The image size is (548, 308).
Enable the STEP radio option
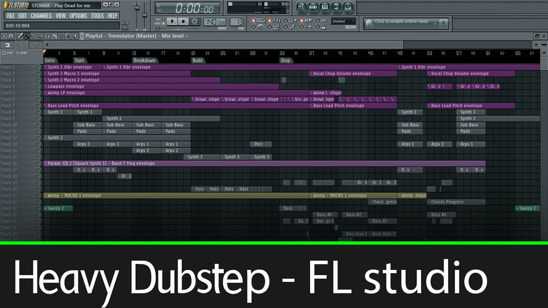point(4,53)
